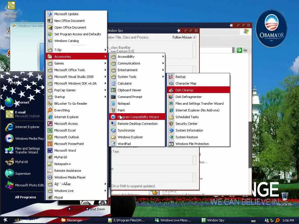The height and width of the screenshot is (224, 299).
Task: Click the clock showing 3:56 PM
Action: (288, 220)
